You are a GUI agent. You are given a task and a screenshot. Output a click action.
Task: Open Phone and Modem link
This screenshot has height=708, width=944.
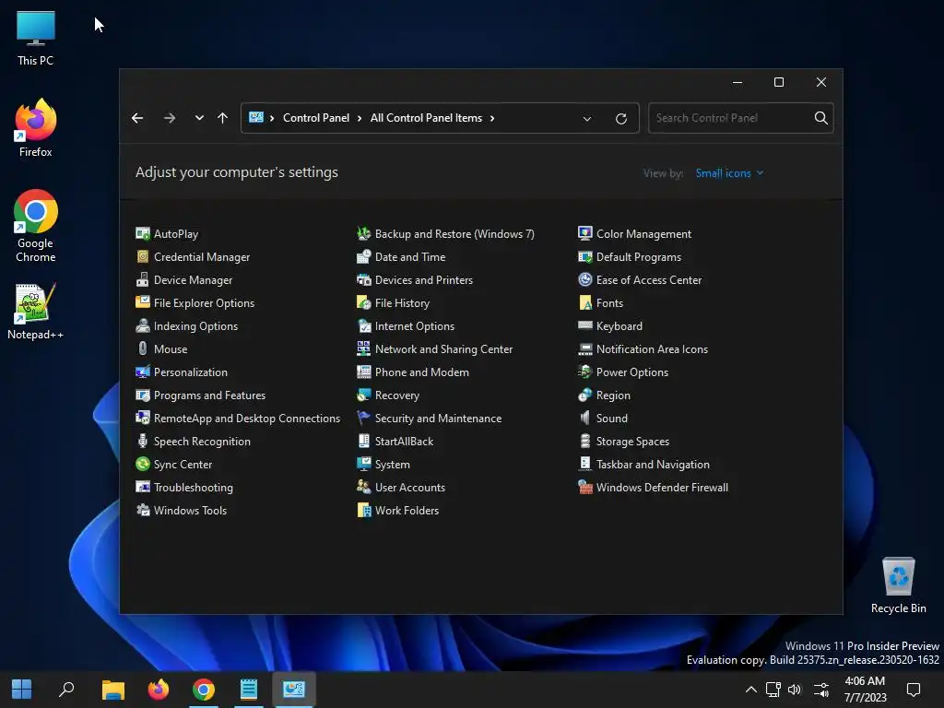(x=422, y=372)
